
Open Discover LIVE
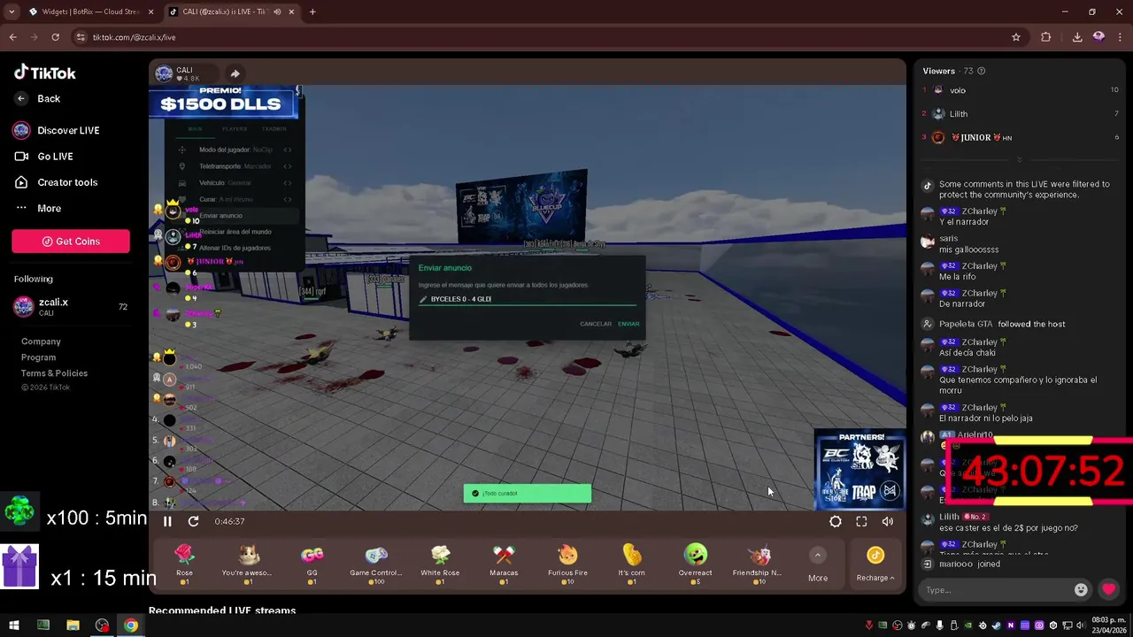pos(58,130)
